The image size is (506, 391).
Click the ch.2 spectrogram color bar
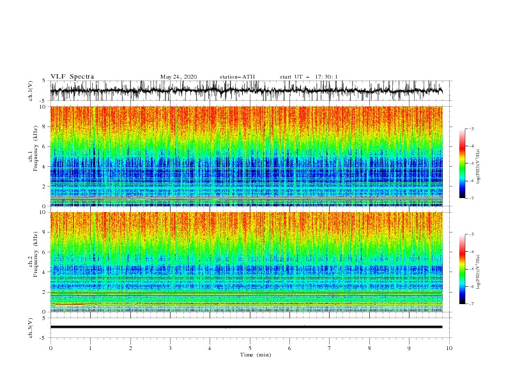(x=463, y=269)
